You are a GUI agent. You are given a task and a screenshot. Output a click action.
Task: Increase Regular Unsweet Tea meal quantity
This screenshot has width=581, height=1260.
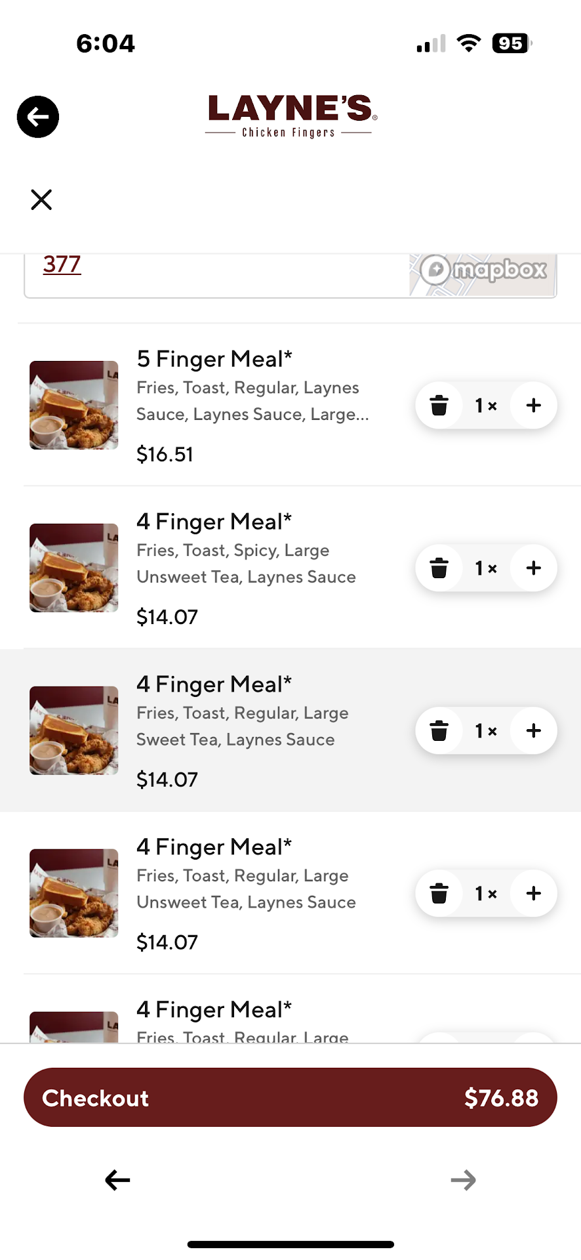534,893
